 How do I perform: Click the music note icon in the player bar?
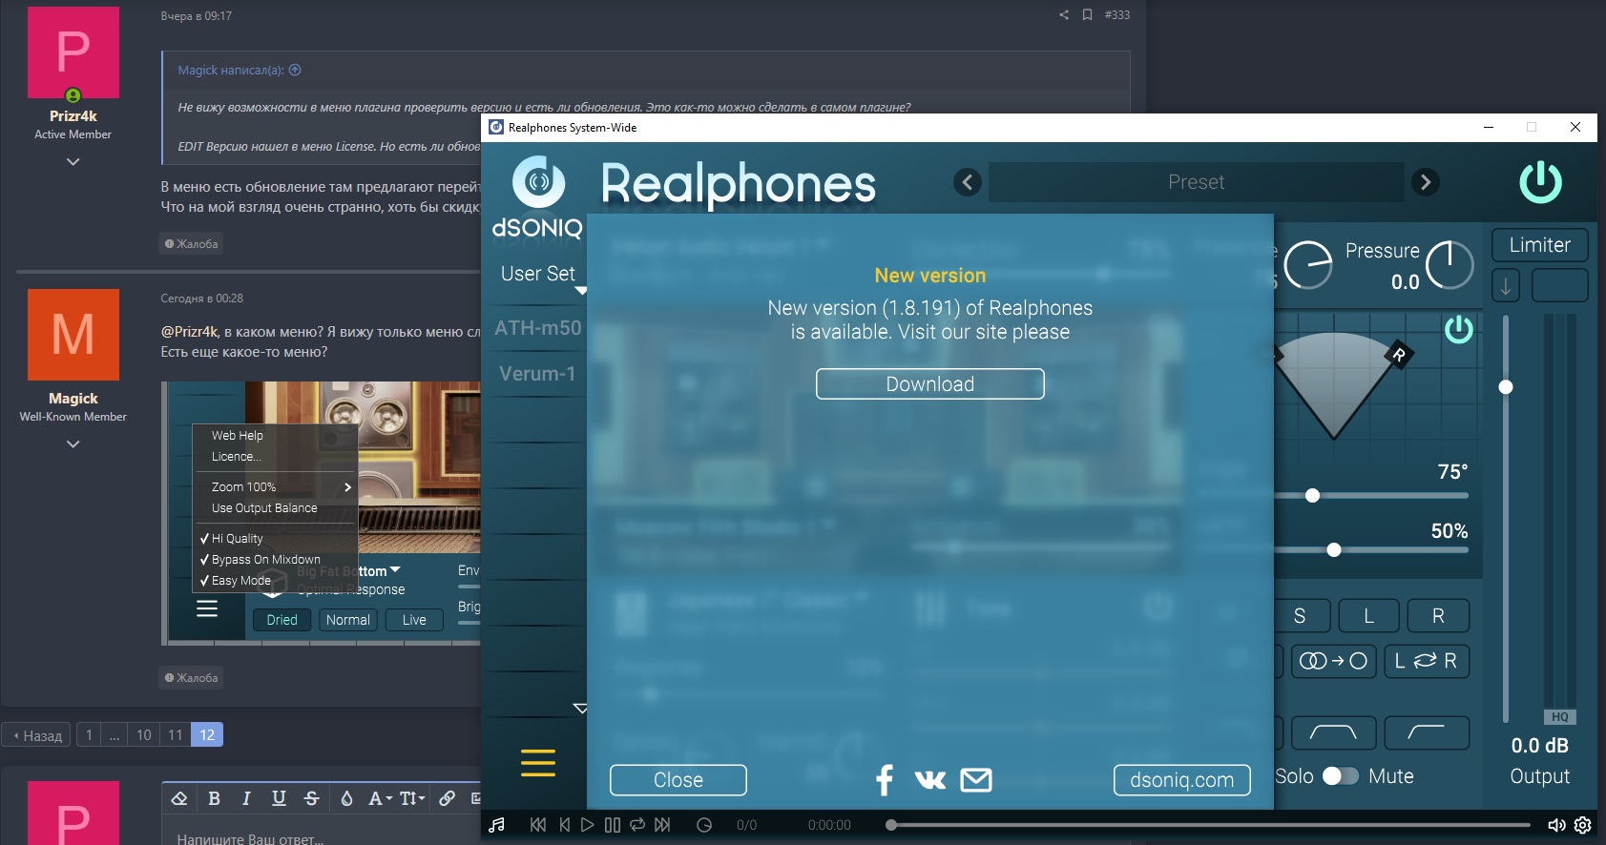(497, 825)
